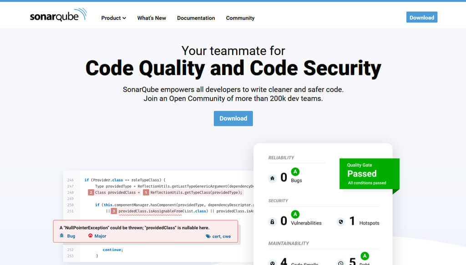
Task: Expand the Product dropdown menu
Action: (113, 18)
